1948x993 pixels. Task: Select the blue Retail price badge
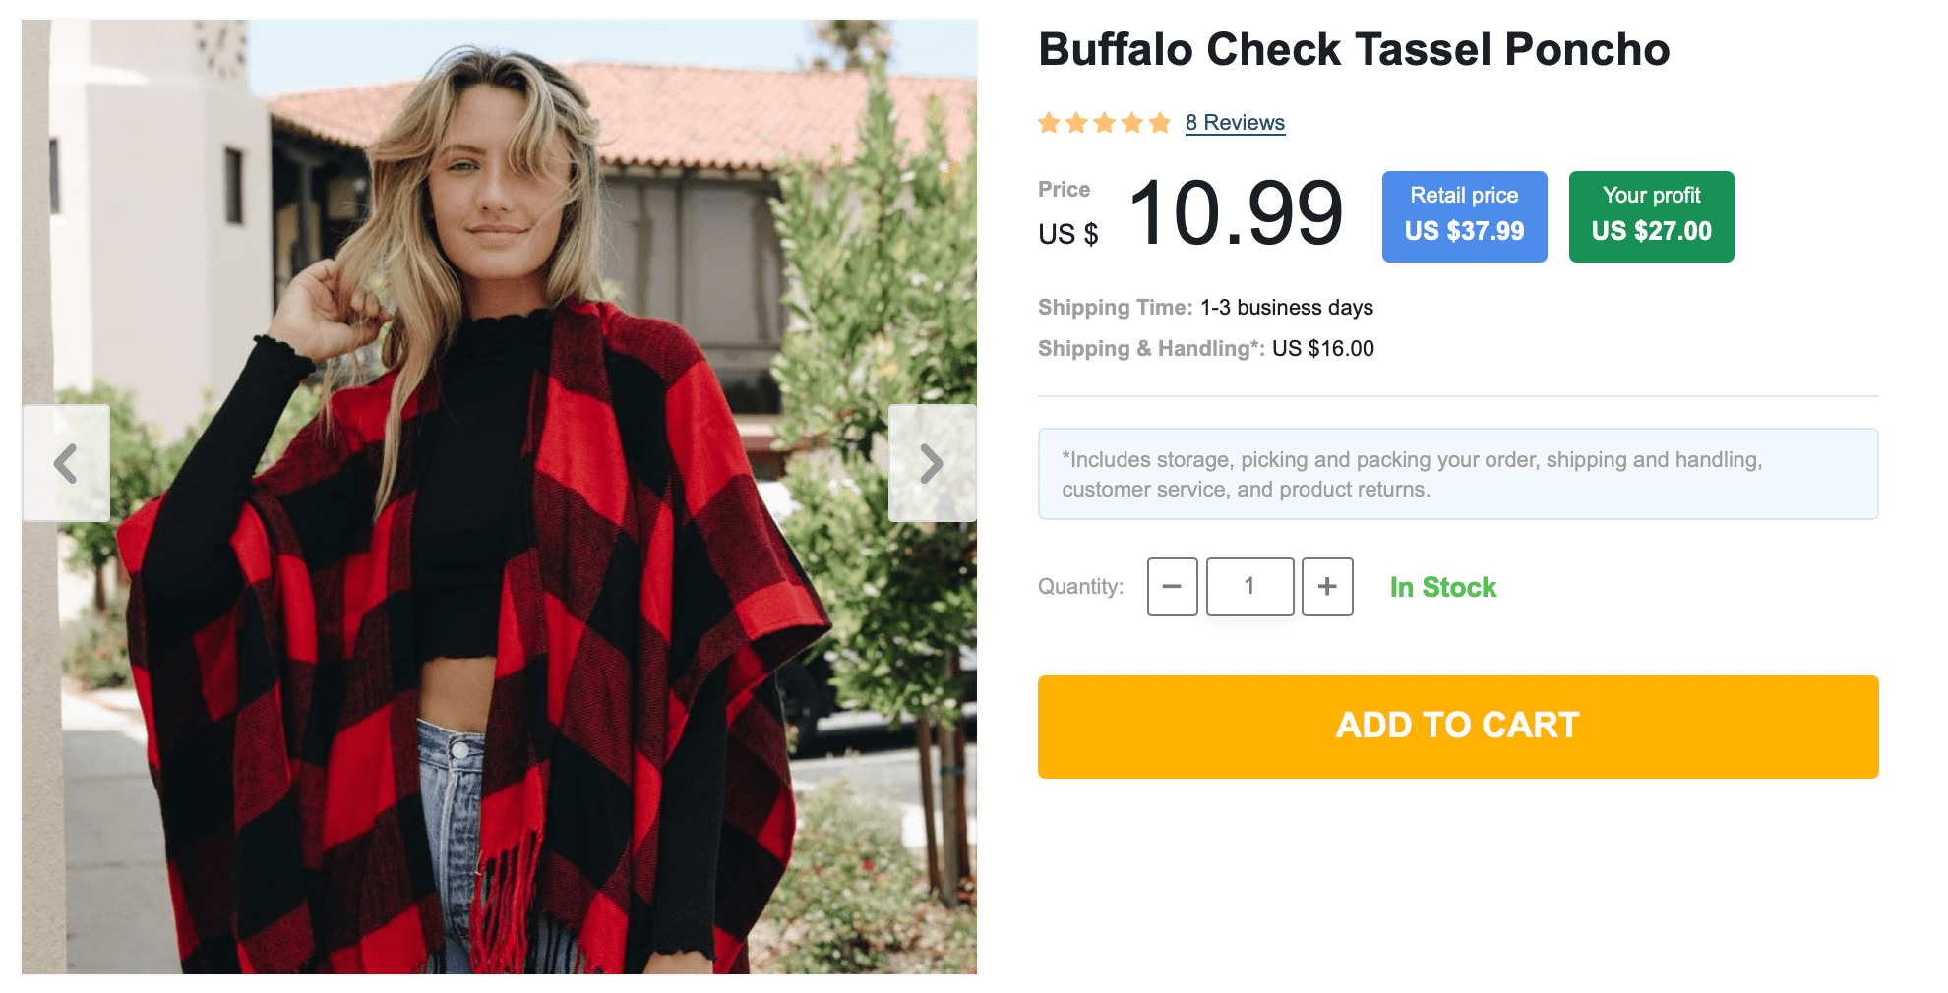(1464, 216)
